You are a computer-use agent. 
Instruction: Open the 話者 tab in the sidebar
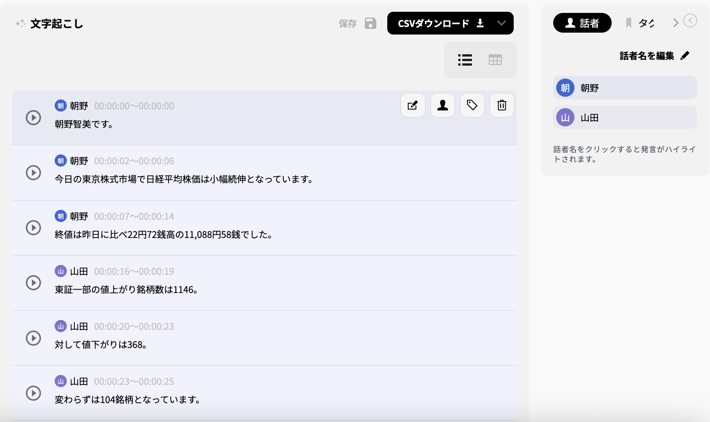pyautogui.click(x=582, y=23)
